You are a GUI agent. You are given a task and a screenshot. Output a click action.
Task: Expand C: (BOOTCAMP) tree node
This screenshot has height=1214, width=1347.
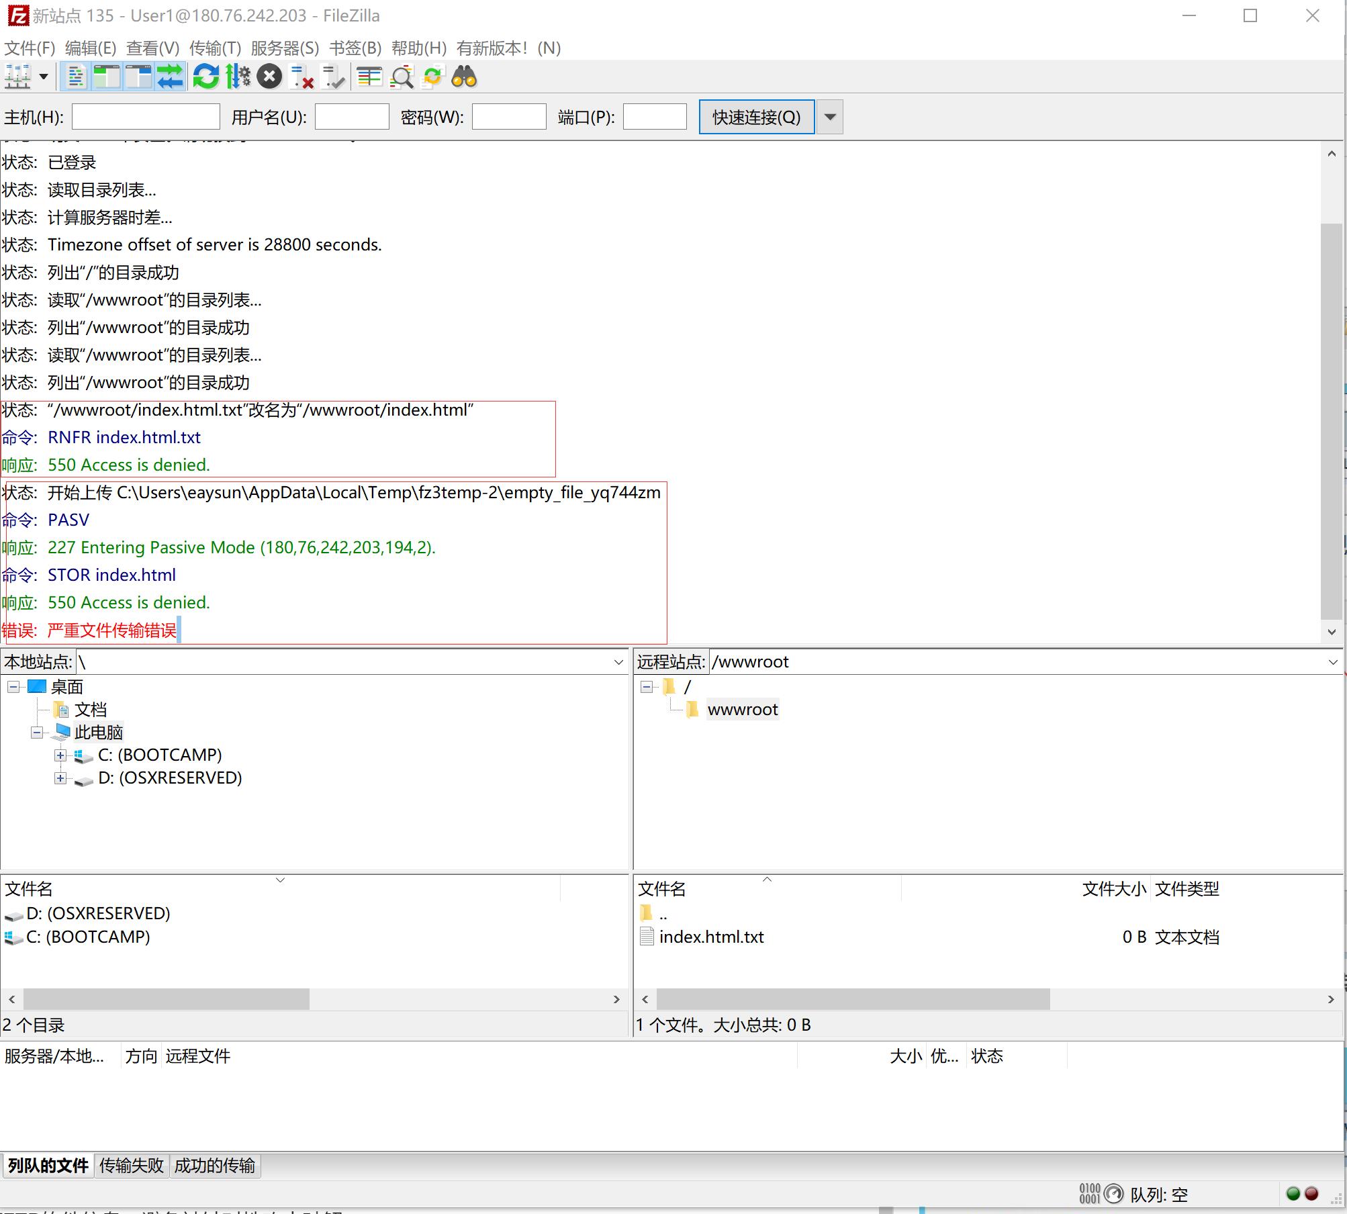point(60,755)
